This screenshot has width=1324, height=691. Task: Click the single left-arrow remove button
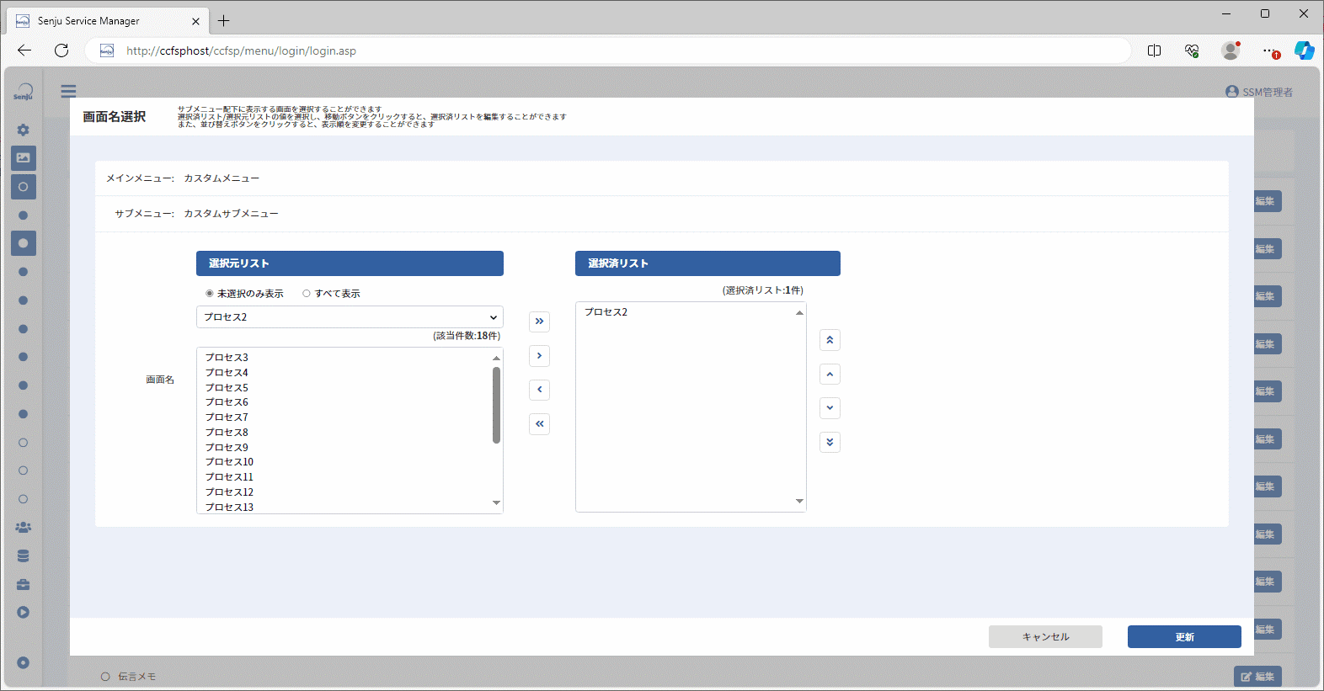(539, 390)
